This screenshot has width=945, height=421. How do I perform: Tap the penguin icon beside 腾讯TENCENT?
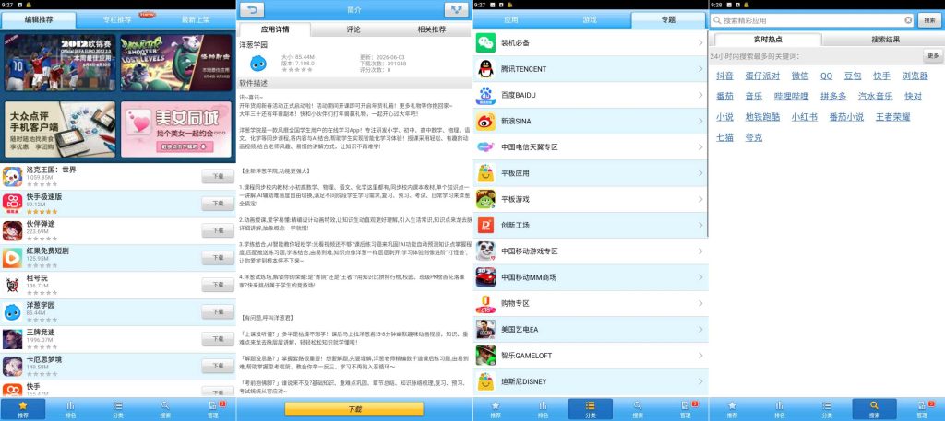point(485,68)
